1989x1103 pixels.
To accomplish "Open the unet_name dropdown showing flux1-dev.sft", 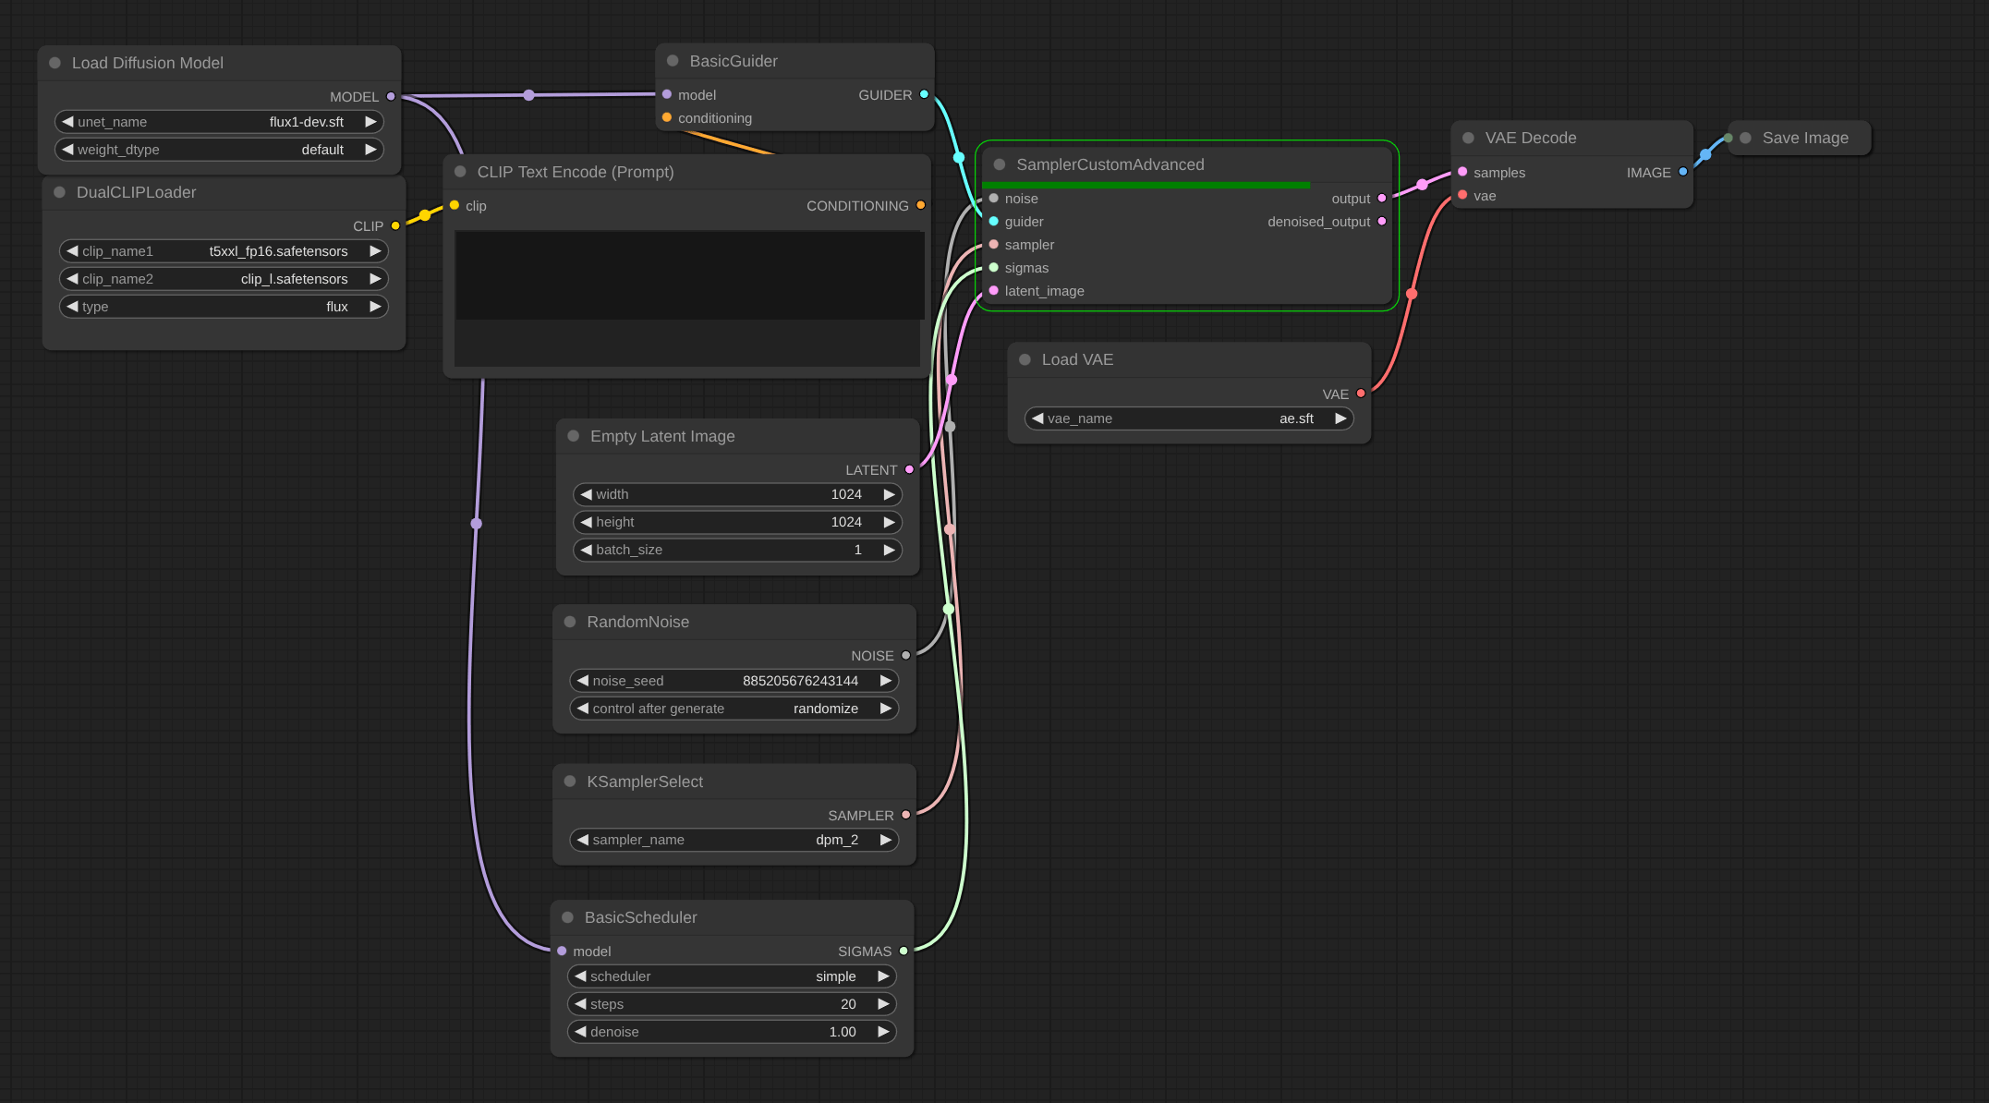I will point(219,122).
